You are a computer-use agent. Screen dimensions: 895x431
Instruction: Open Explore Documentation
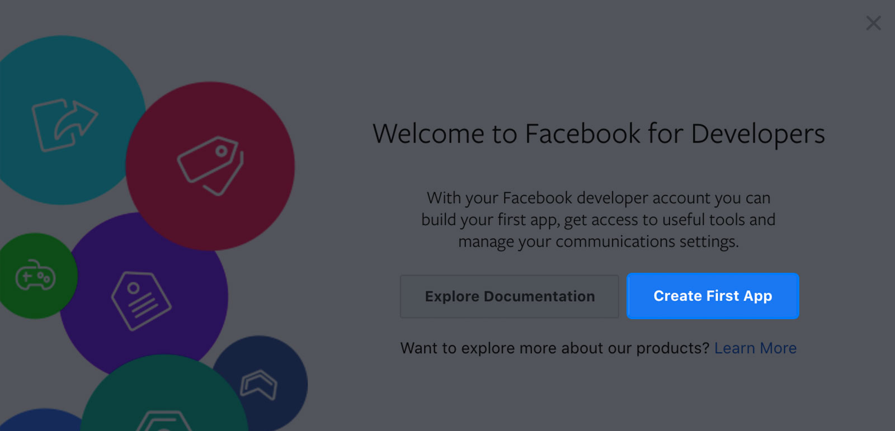coord(510,296)
